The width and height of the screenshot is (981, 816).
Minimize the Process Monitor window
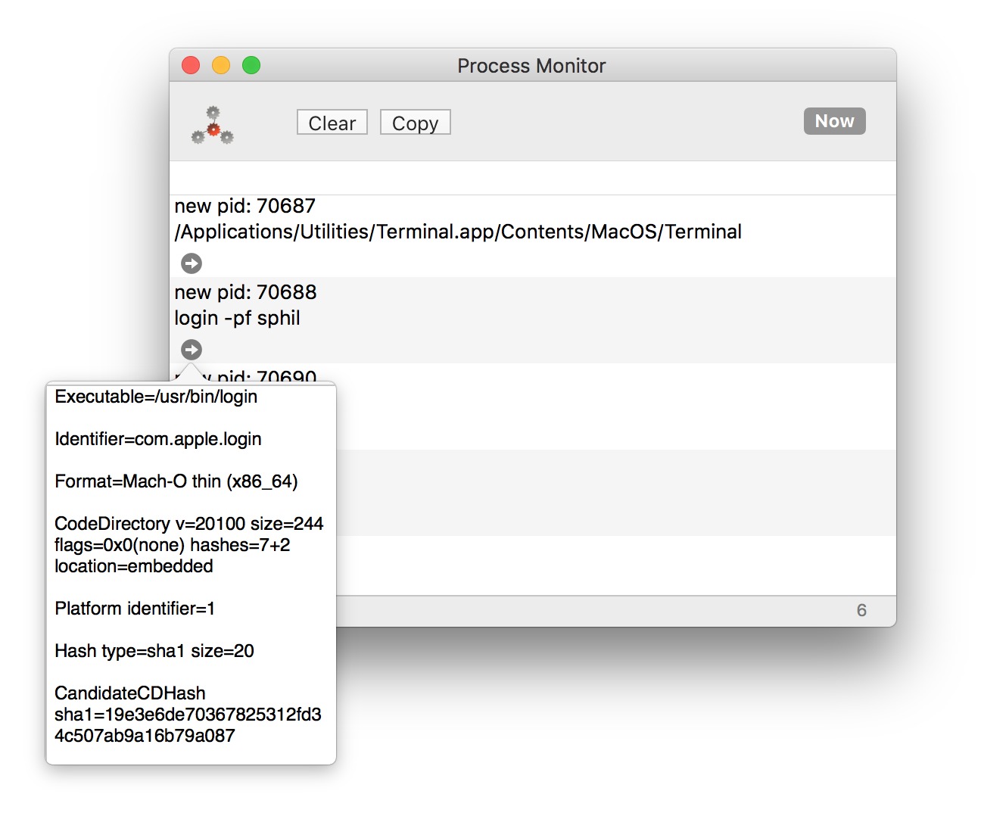click(x=221, y=66)
